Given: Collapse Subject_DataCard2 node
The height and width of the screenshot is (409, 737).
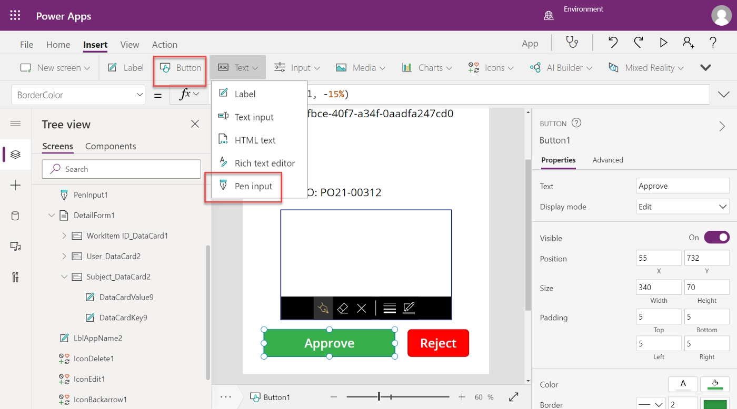Looking at the screenshot, I should 64,277.
